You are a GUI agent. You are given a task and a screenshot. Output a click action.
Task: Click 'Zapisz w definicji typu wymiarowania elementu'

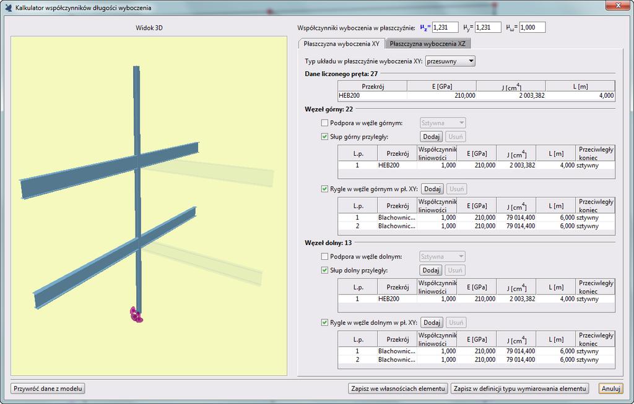(519, 389)
